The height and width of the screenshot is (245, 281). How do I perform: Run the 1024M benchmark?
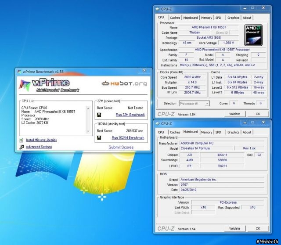[x=128, y=137]
